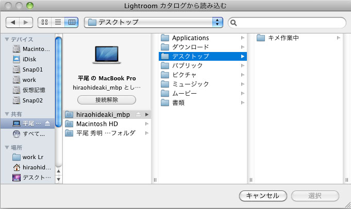Open the ムービー folder
The height and width of the screenshot is (209, 351).
203,94
